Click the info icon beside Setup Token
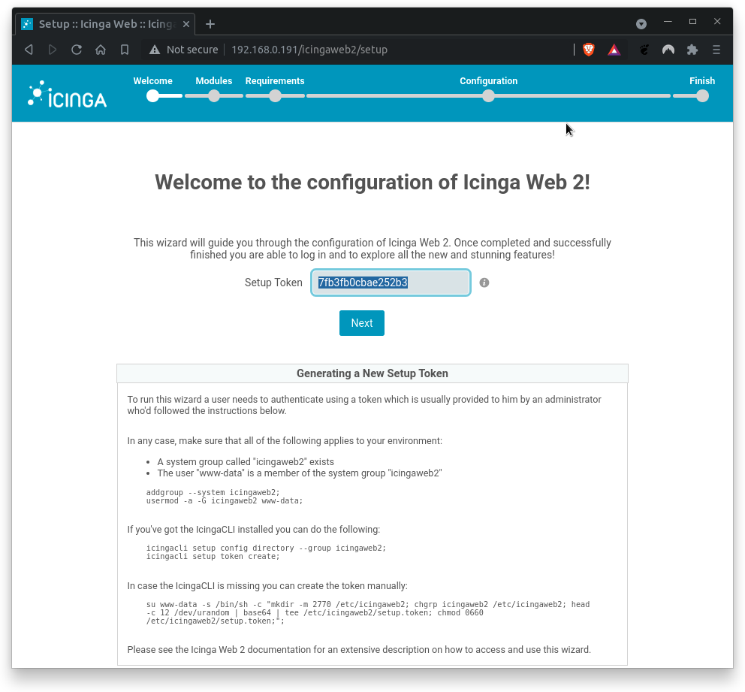Screen dimensions: 745x692 tap(484, 283)
